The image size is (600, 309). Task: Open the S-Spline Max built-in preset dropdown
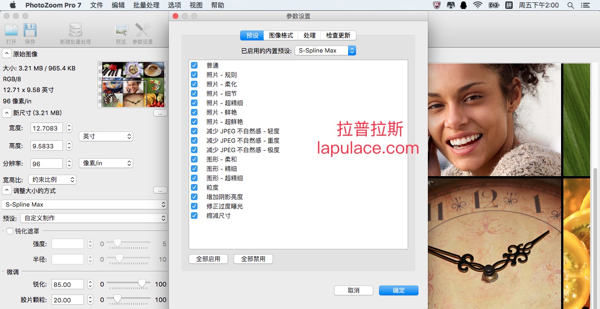click(325, 50)
